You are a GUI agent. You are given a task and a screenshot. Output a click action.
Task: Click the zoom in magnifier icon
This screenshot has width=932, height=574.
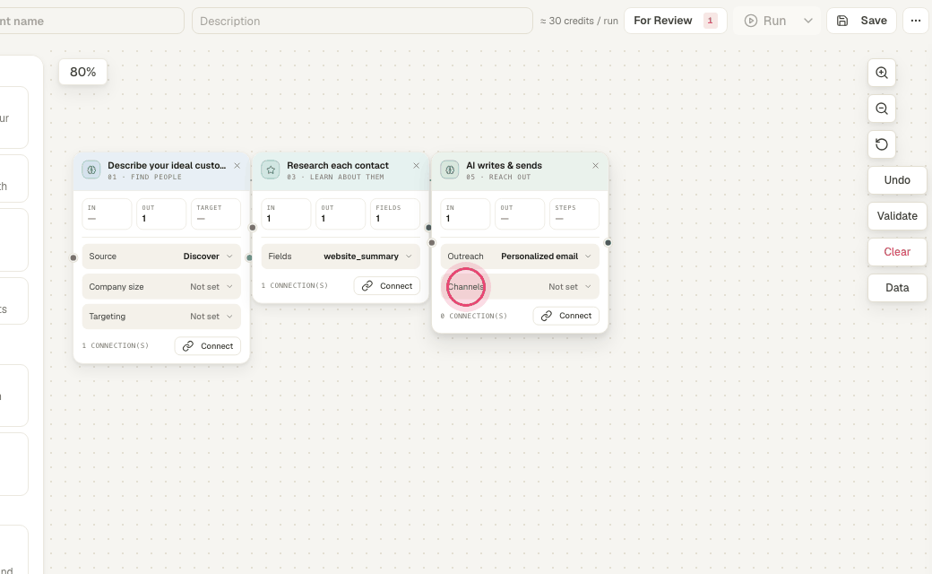tap(882, 73)
